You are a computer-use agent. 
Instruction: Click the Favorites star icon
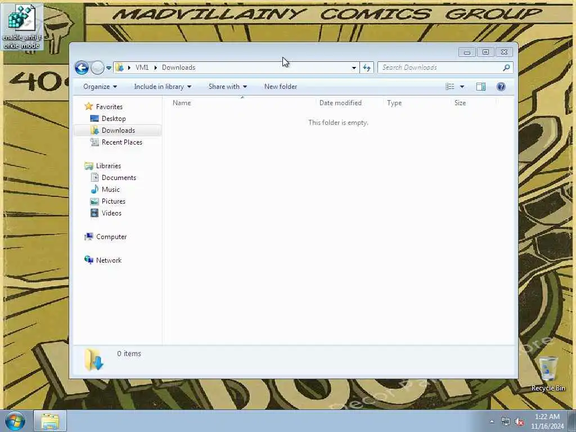point(88,106)
